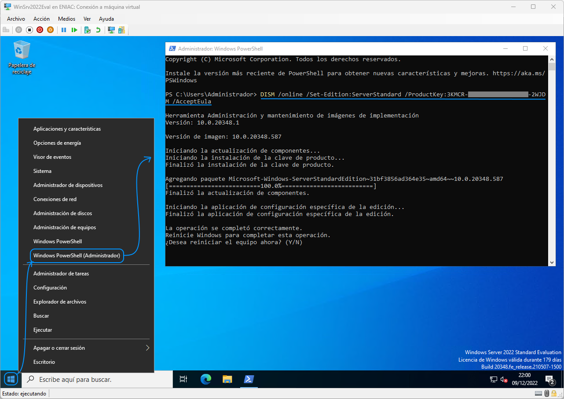Viewport: 564px width, 399px height.
Task: Select Sistema in the context menu
Action: point(86,171)
